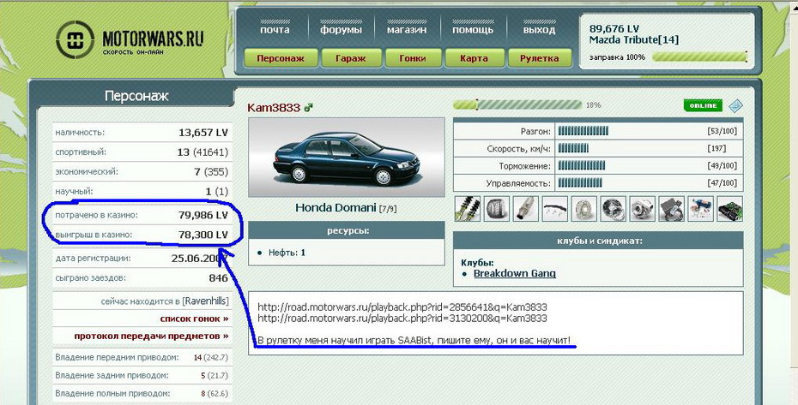This screenshot has height=405, width=798.
Task: Click the клубы и синдикат section header
Action: [x=598, y=241]
